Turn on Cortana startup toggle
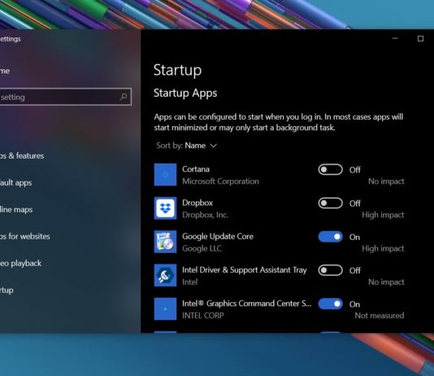 point(330,169)
